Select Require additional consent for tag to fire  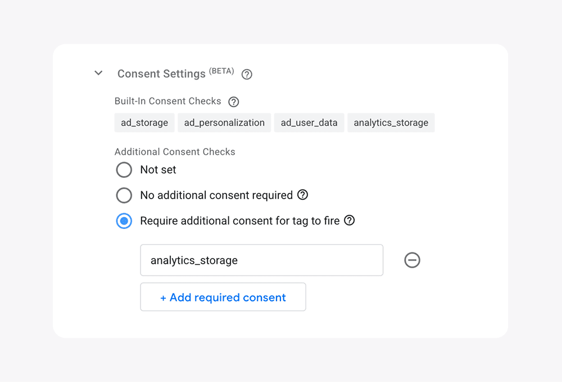click(x=124, y=220)
